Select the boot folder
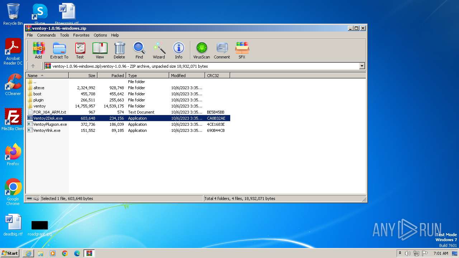 click(128, 94)
